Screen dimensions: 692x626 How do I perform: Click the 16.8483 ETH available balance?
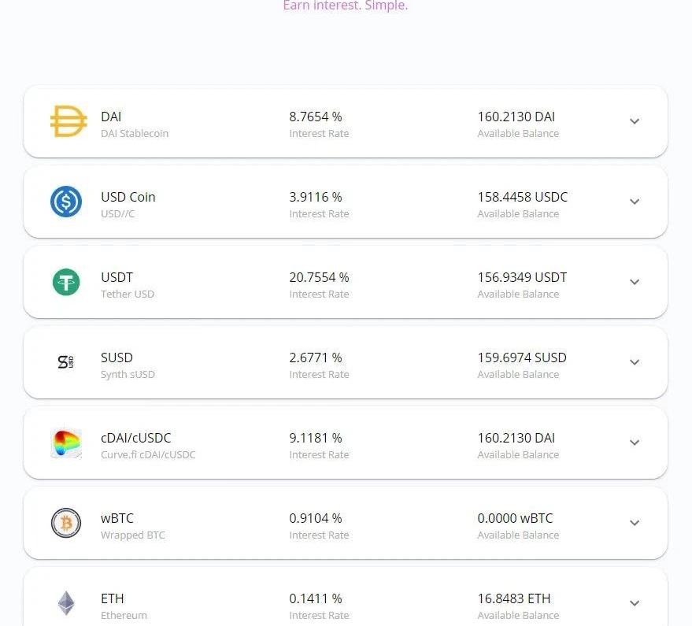pos(513,598)
